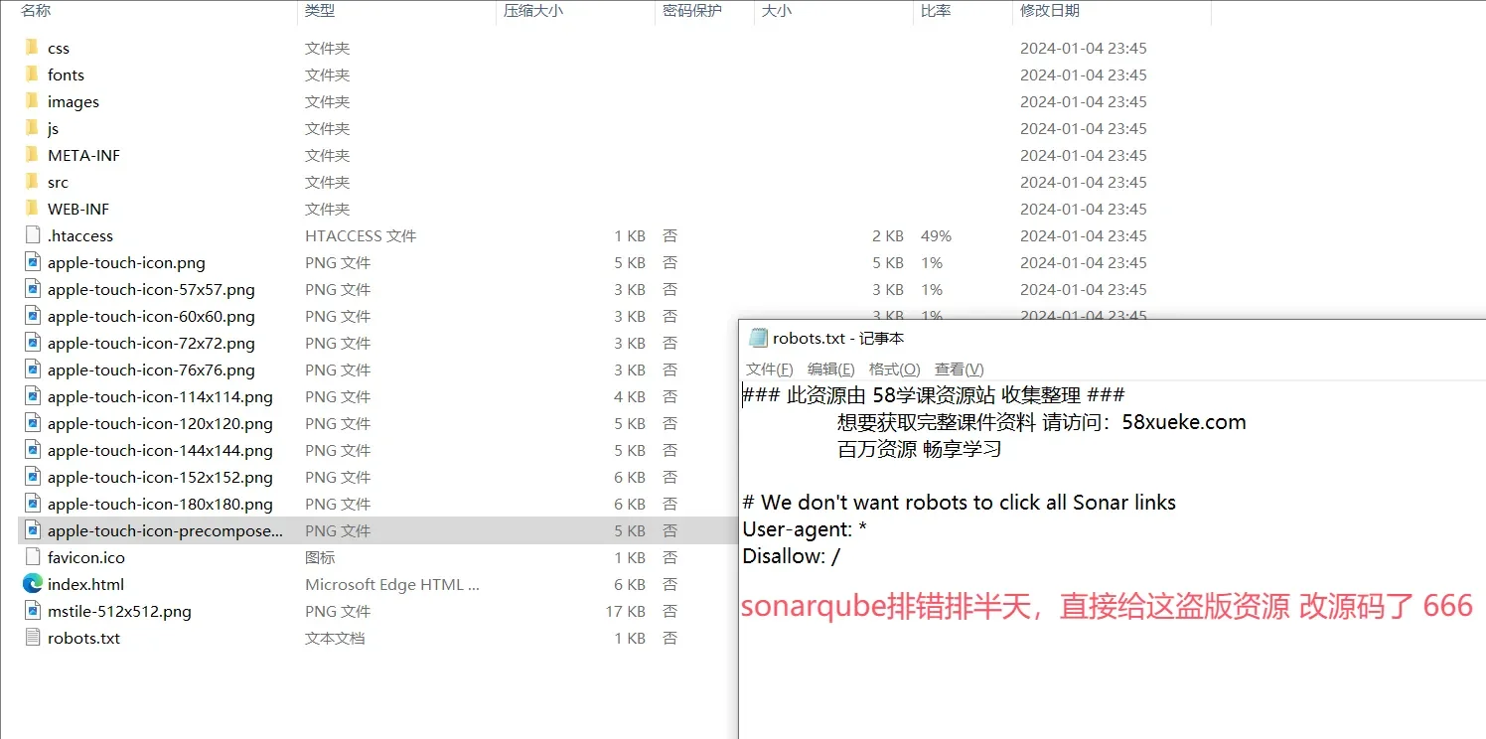Screen dimensions: 1486x739
Task: Open index.html with its Edge icon
Action: click(x=31, y=584)
